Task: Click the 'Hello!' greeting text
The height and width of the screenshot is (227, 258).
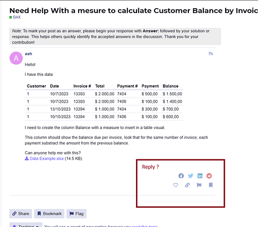Action: 30,64
